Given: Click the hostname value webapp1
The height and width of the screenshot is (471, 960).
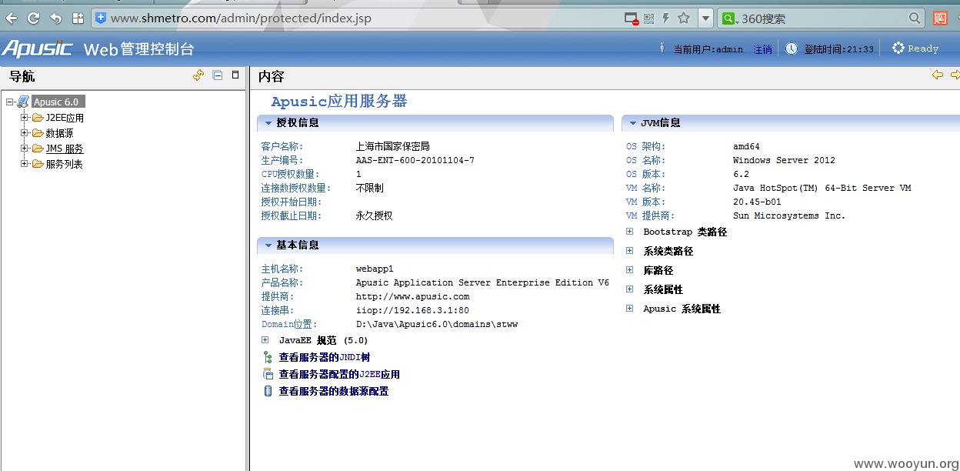Looking at the screenshot, I should [x=375, y=269].
